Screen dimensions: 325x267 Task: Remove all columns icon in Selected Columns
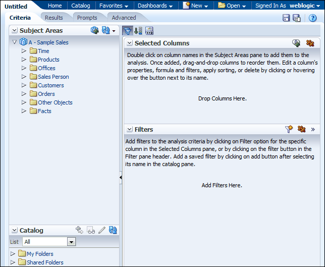click(310, 43)
